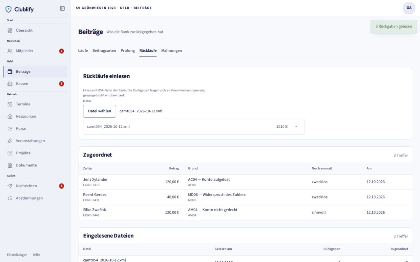Click the Mitglieder people icon

[x=10, y=51]
